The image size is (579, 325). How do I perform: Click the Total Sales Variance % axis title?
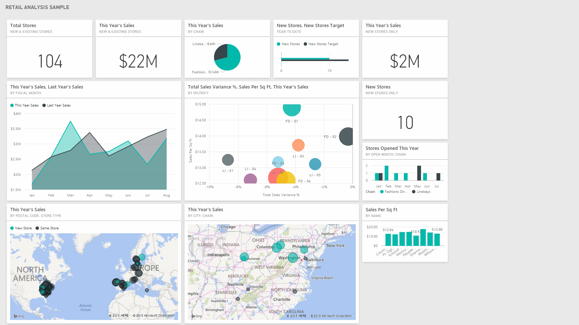coord(281,195)
